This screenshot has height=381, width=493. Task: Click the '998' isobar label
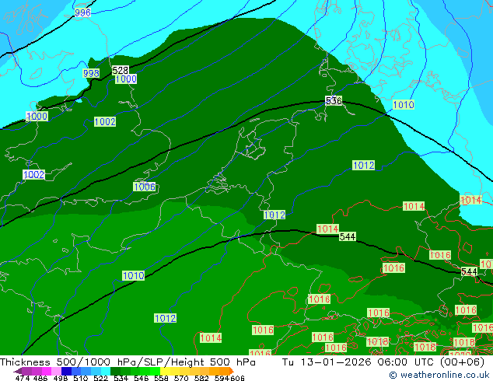(91, 73)
